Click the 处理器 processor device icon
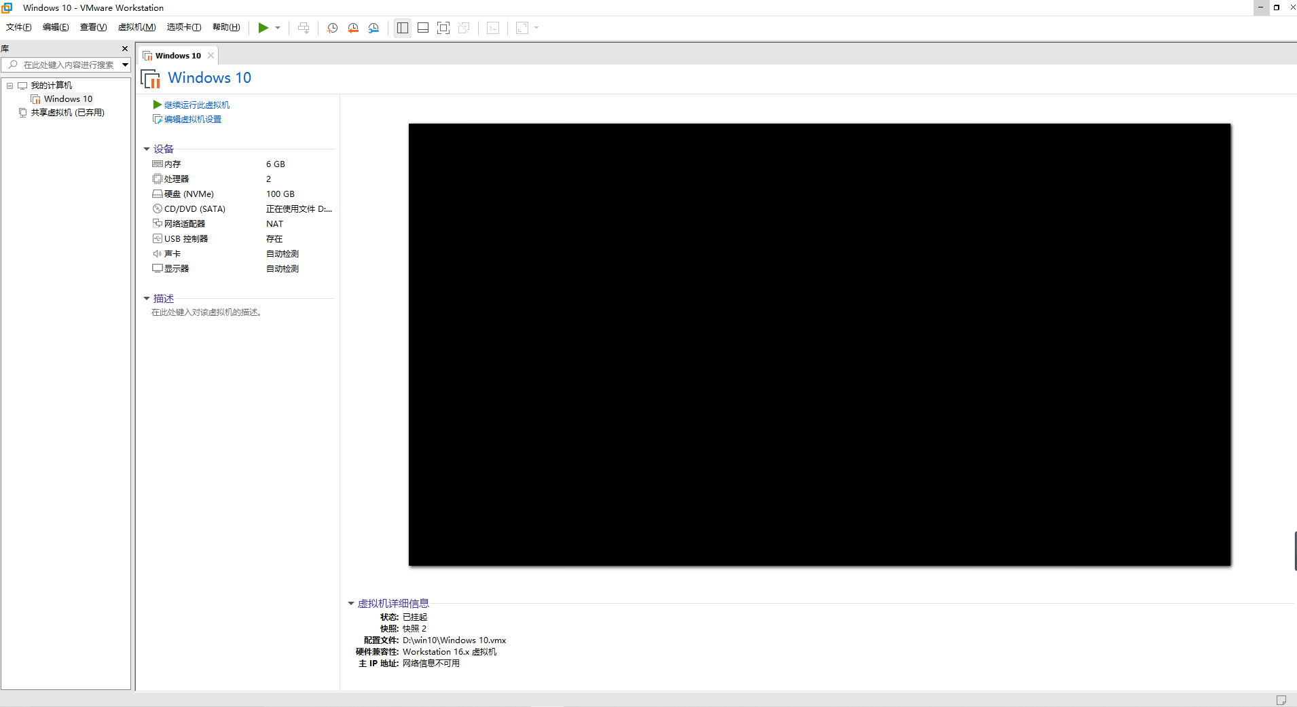Image resolution: width=1297 pixels, height=707 pixels. (158, 179)
